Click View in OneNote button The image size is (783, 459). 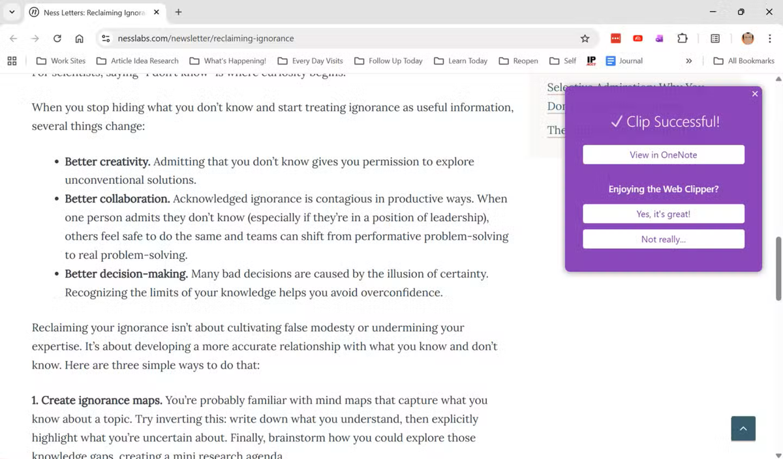coord(663,155)
